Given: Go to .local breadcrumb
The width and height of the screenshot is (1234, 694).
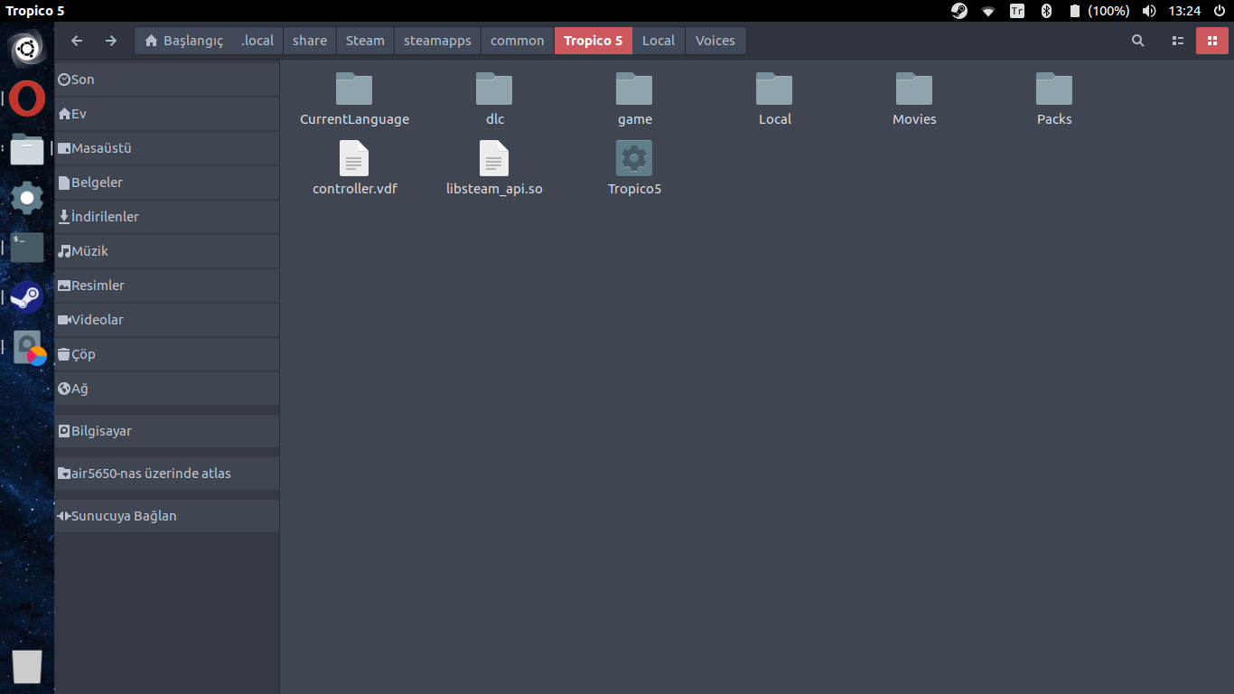Looking at the screenshot, I should tap(257, 41).
